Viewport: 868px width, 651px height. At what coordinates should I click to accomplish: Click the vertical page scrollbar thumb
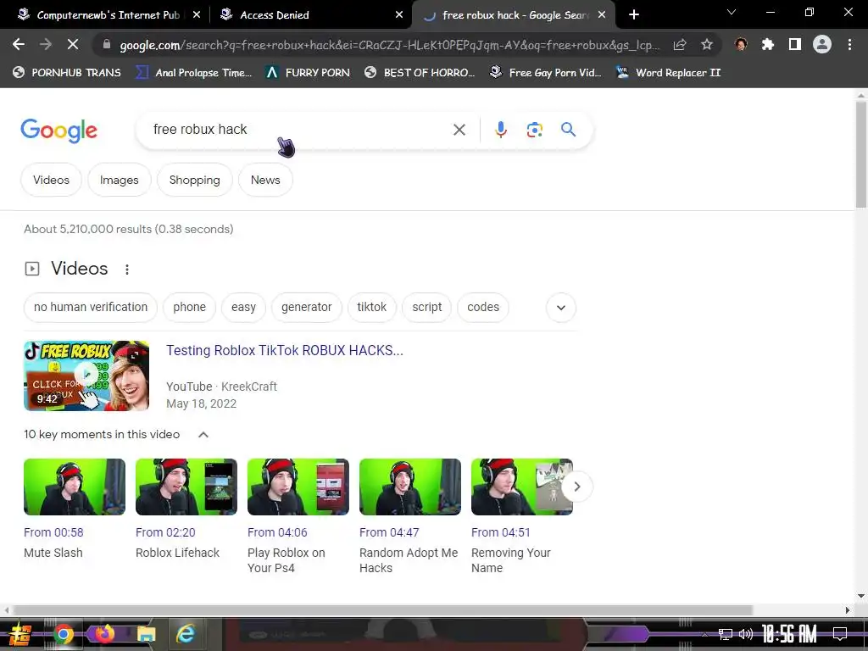click(861, 154)
